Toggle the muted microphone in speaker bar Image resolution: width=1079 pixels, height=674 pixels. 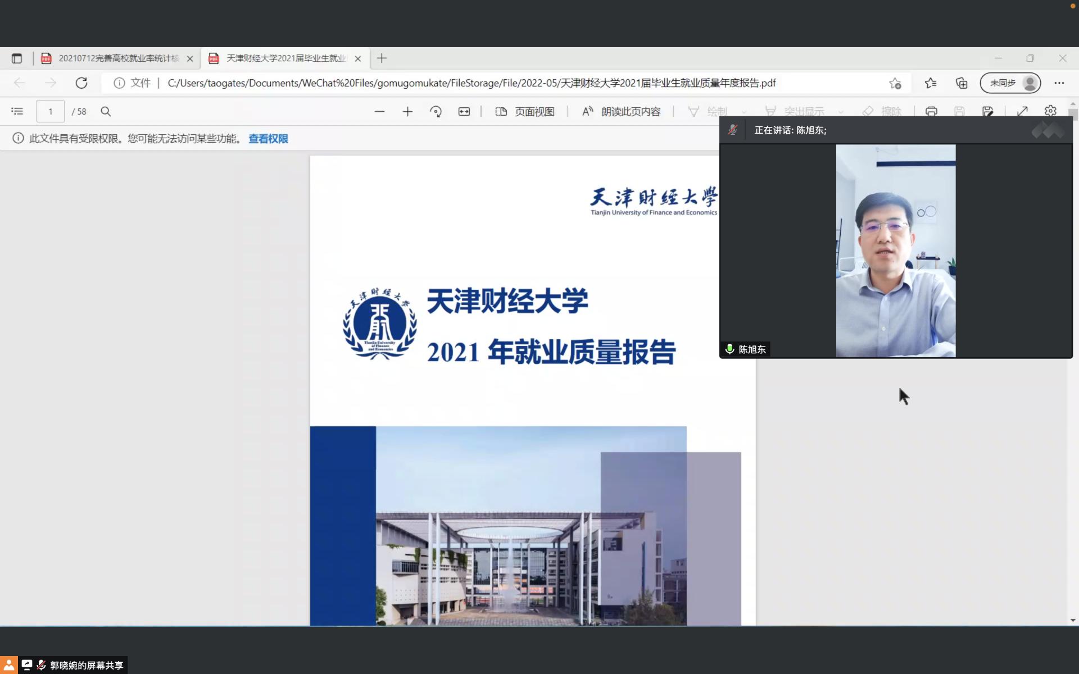[x=733, y=130]
